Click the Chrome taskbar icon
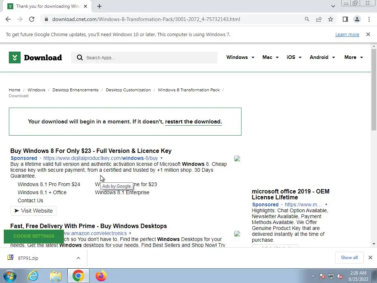This screenshot has height=283, width=377. pyautogui.click(x=78, y=276)
